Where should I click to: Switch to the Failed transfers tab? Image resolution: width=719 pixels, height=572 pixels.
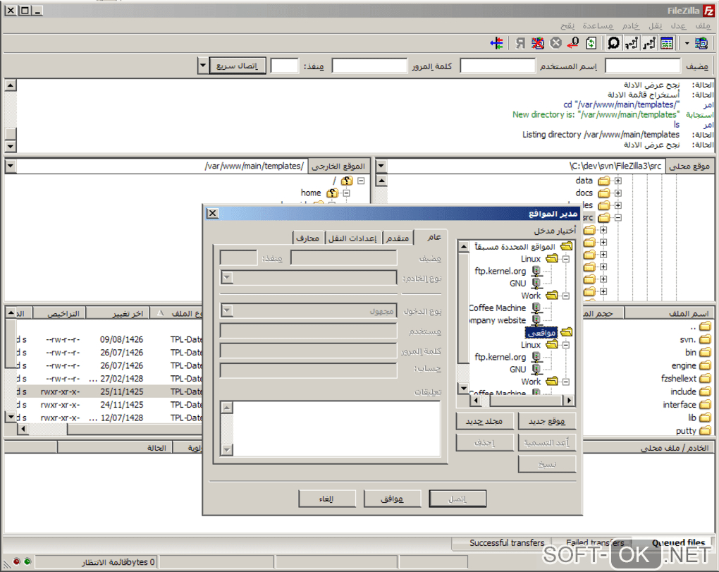[595, 542]
